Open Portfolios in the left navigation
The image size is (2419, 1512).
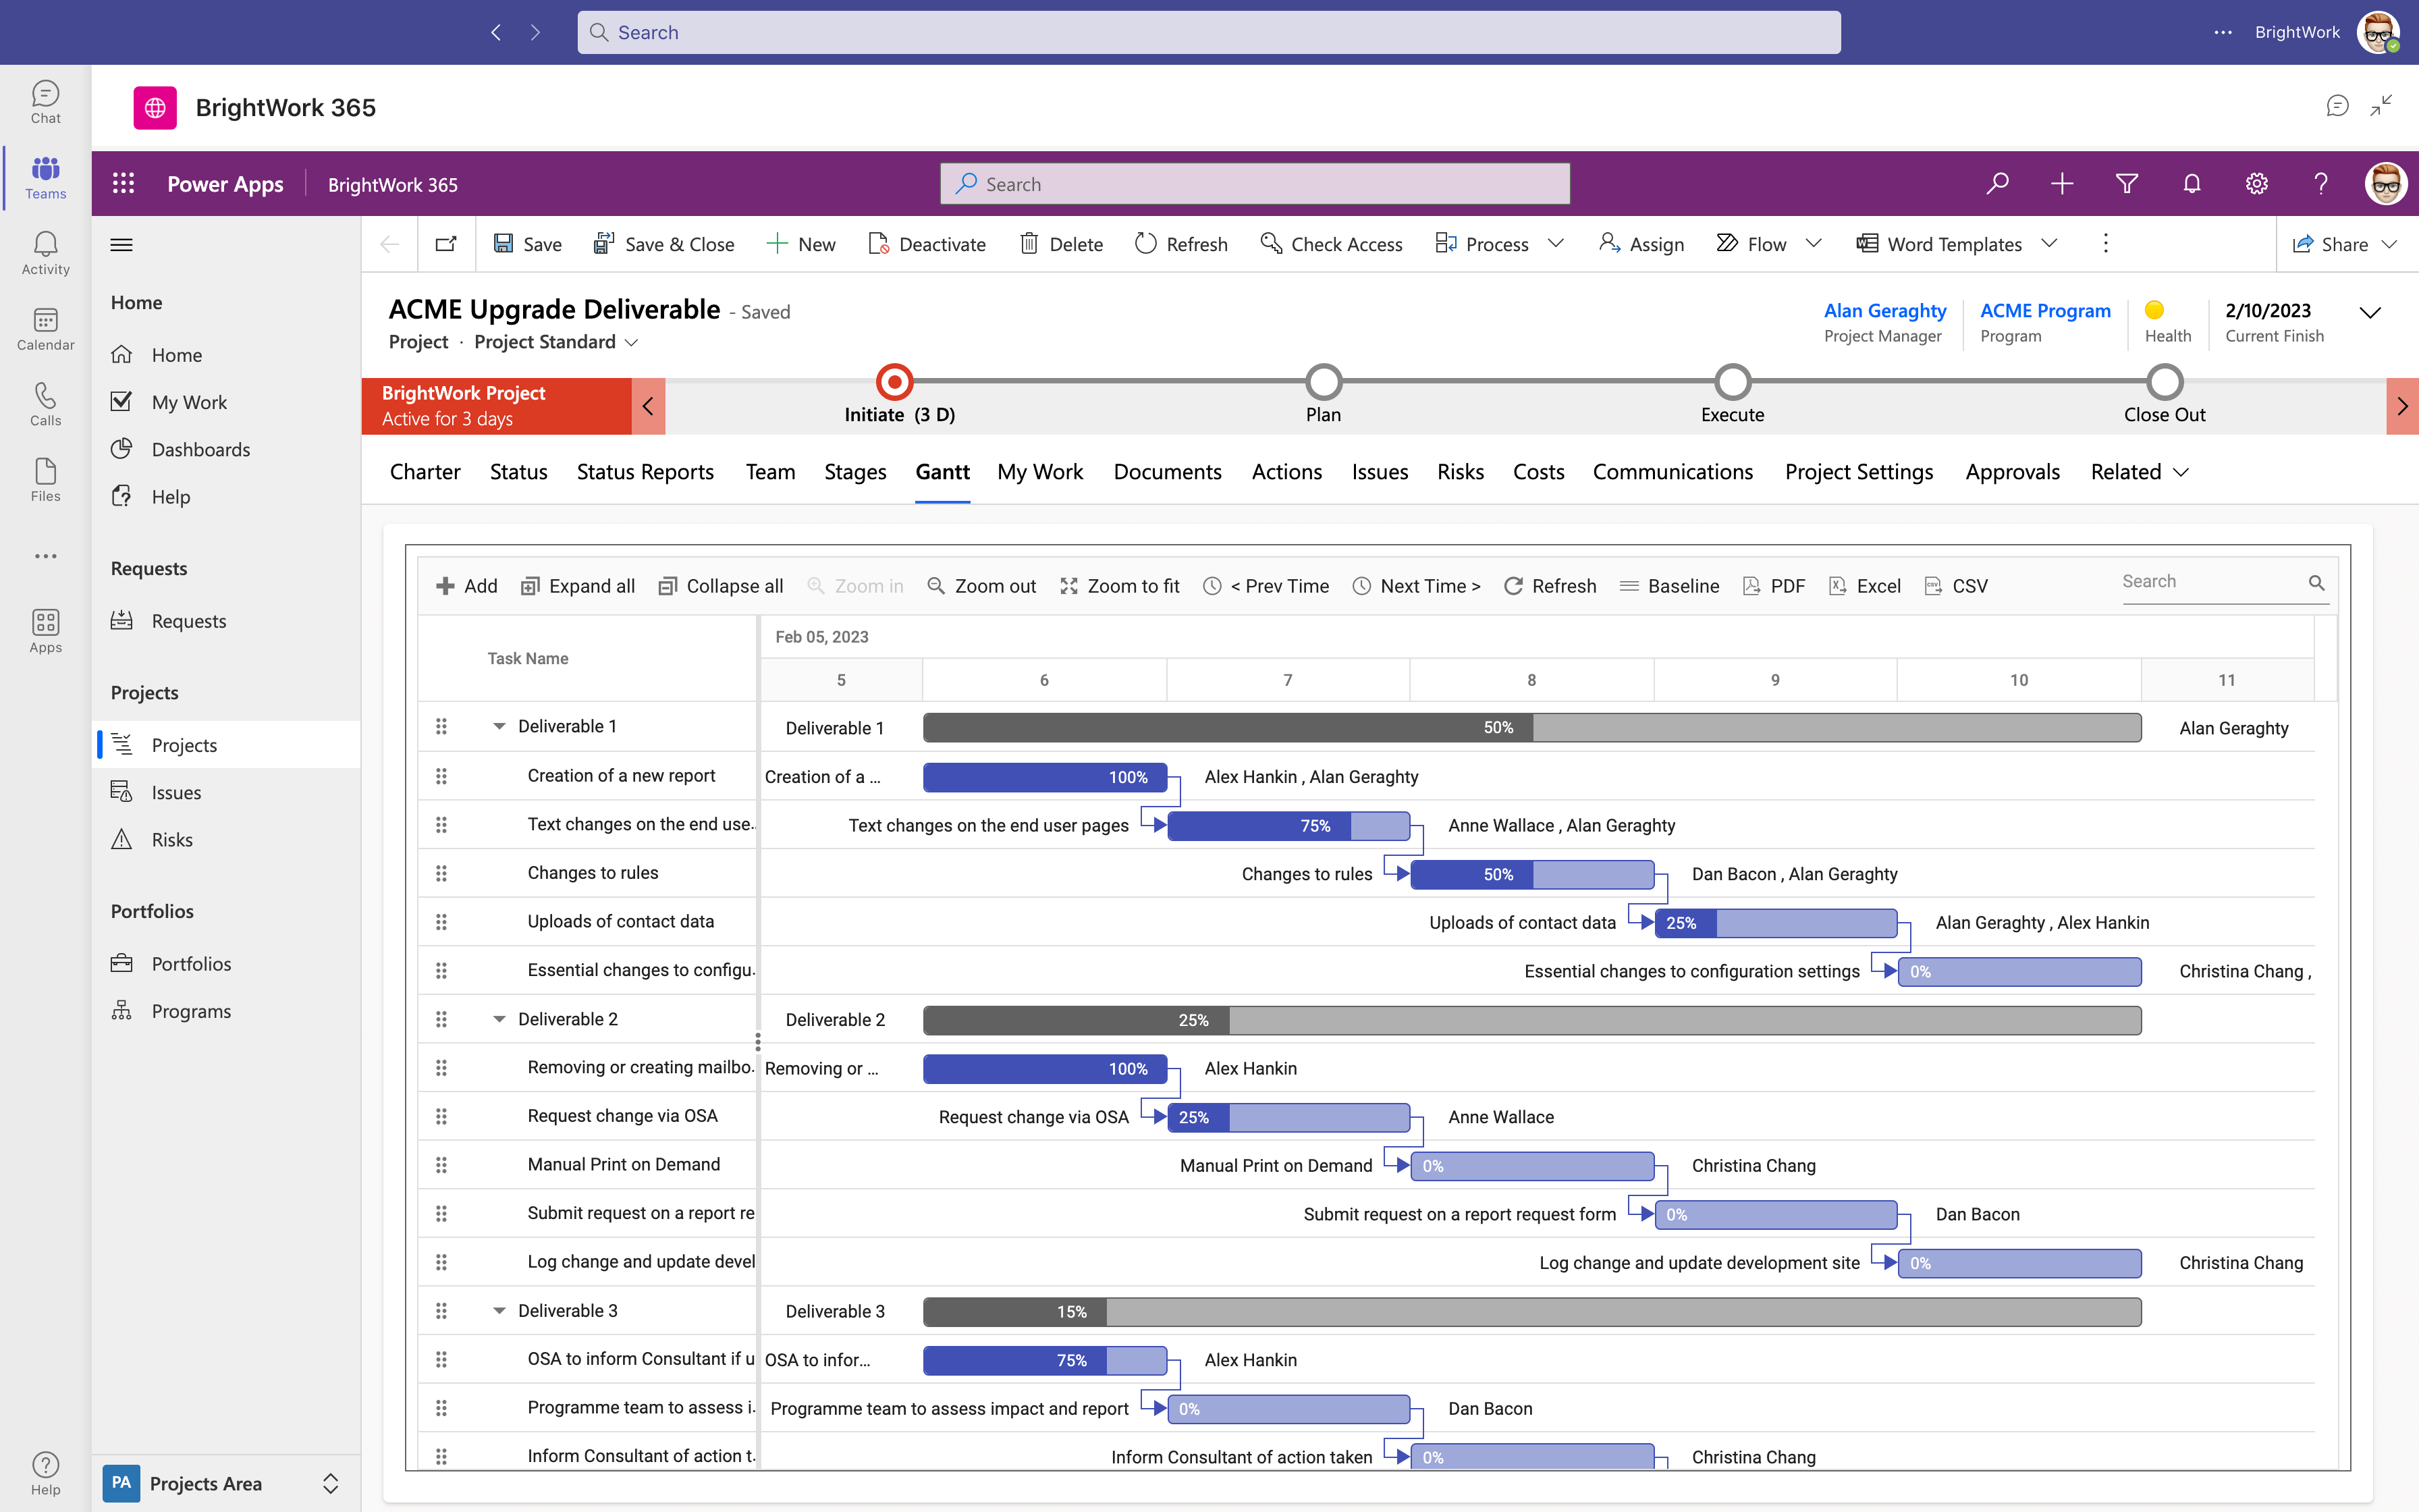(191, 964)
